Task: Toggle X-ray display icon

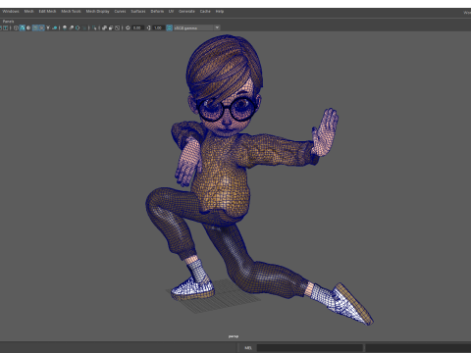Action: 104,28
